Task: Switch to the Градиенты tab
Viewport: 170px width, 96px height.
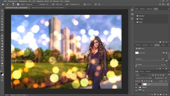Action: click(149, 9)
